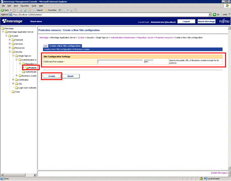The width and height of the screenshot is (231, 181).
Task: Open the Edit menu
Action: click(9, 6)
